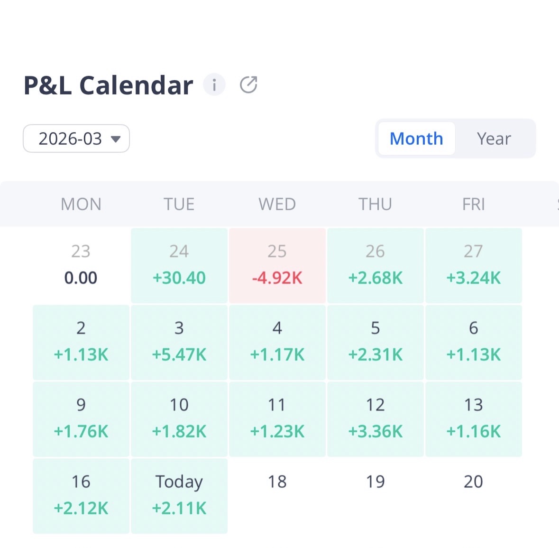The image size is (559, 548).
Task: Select day 16 with +2.12K
Action: coord(81,496)
